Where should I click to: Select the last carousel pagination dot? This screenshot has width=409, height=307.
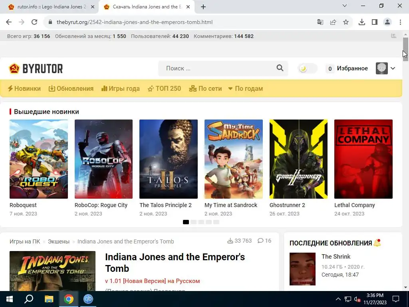pos(216,222)
